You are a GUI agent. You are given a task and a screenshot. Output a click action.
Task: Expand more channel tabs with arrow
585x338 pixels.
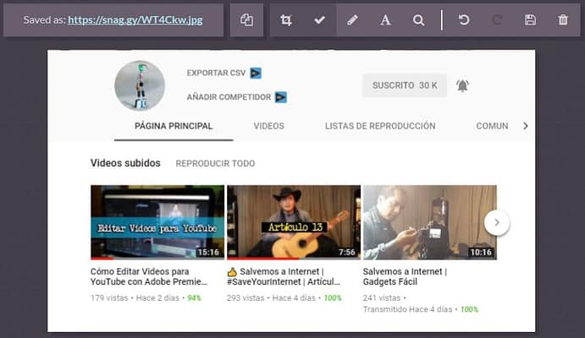(x=526, y=126)
